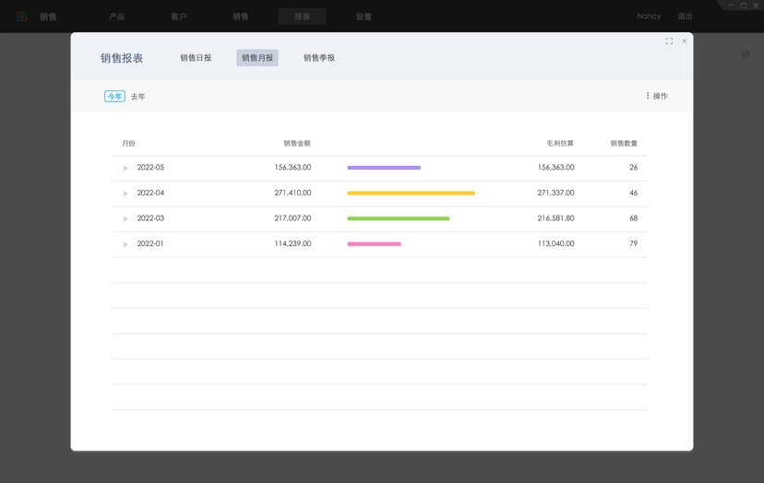Click the settings gear icon behind dialog
This screenshot has height=483, width=764.
point(746,54)
